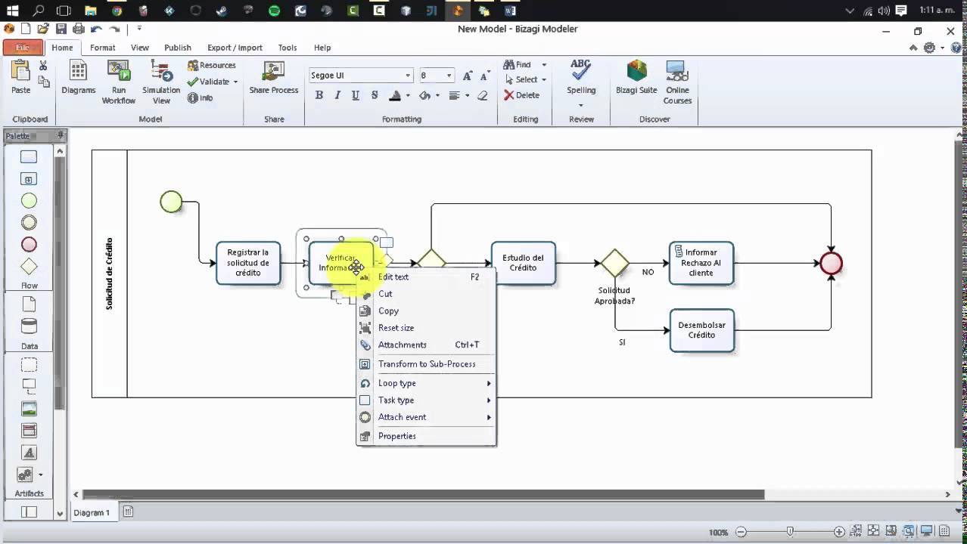
Task: Pin the Palette panel with pushpin
Action: coord(61,135)
